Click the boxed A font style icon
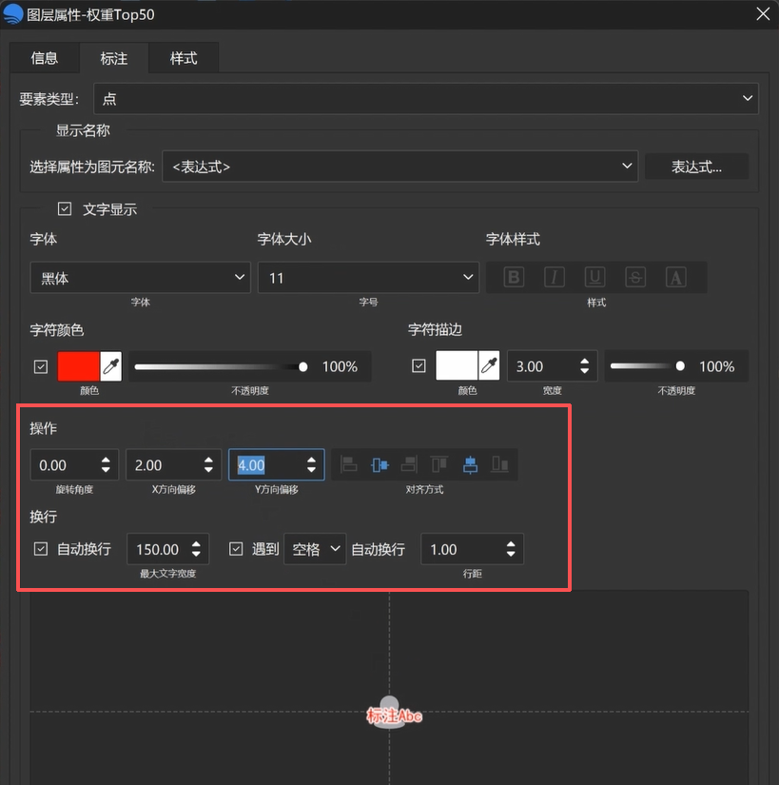Screen dimensions: 779x785 [675, 277]
